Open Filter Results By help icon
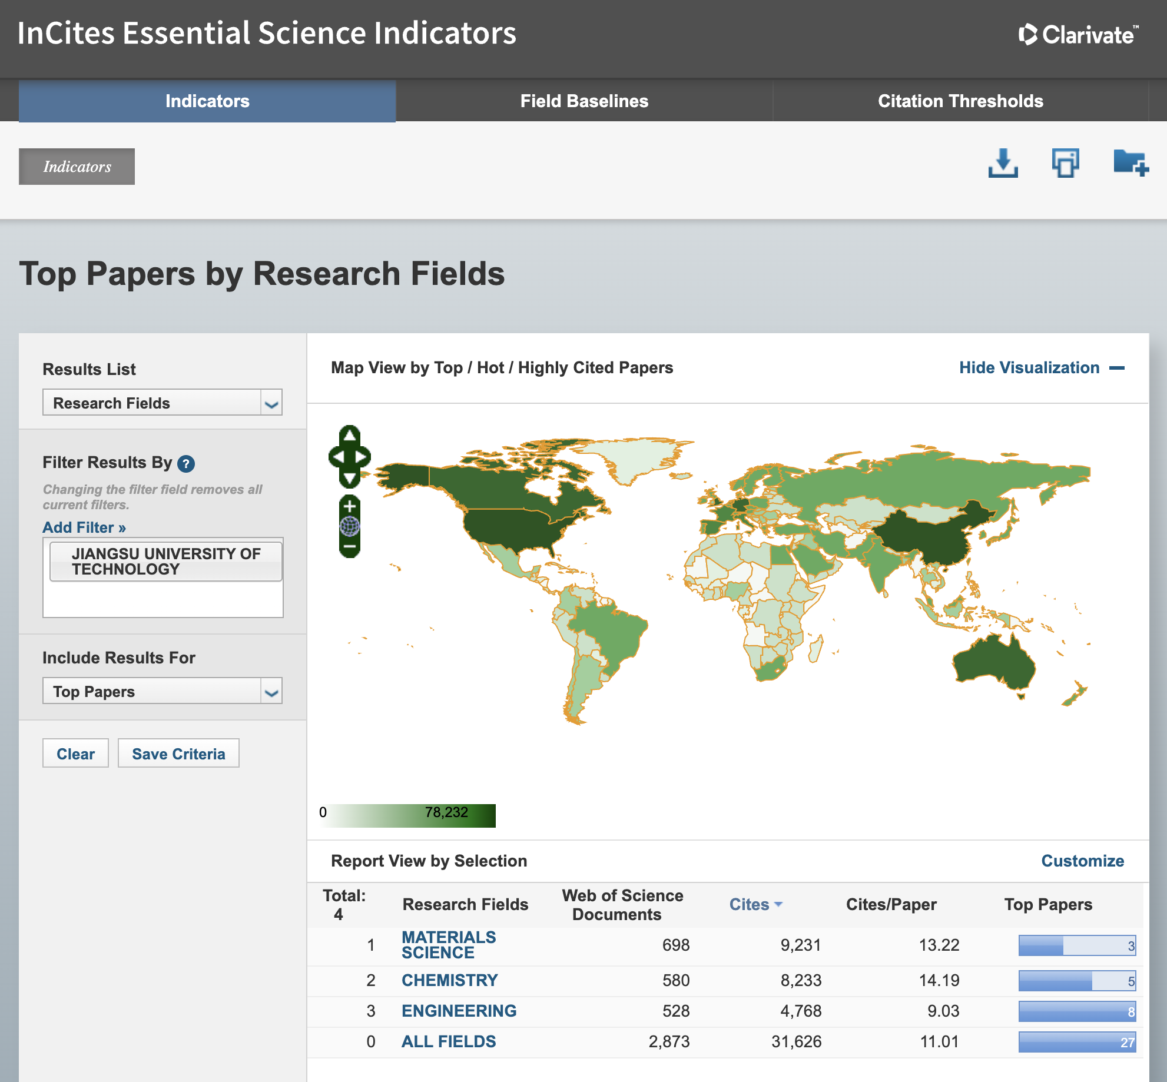 pyautogui.click(x=186, y=464)
